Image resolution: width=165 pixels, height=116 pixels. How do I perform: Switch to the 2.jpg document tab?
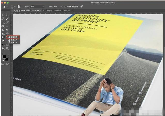pos(27,10)
